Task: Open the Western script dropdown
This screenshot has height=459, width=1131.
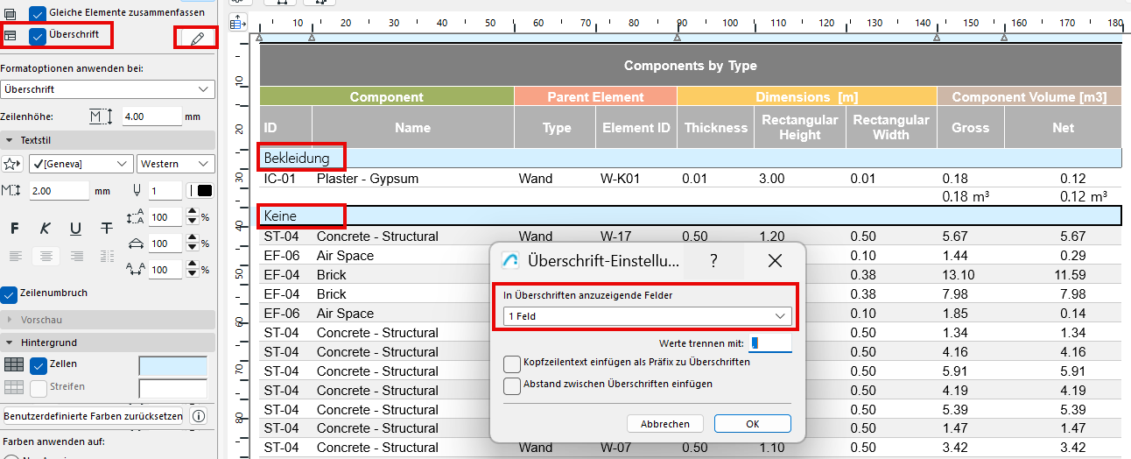Action: click(x=176, y=164)
